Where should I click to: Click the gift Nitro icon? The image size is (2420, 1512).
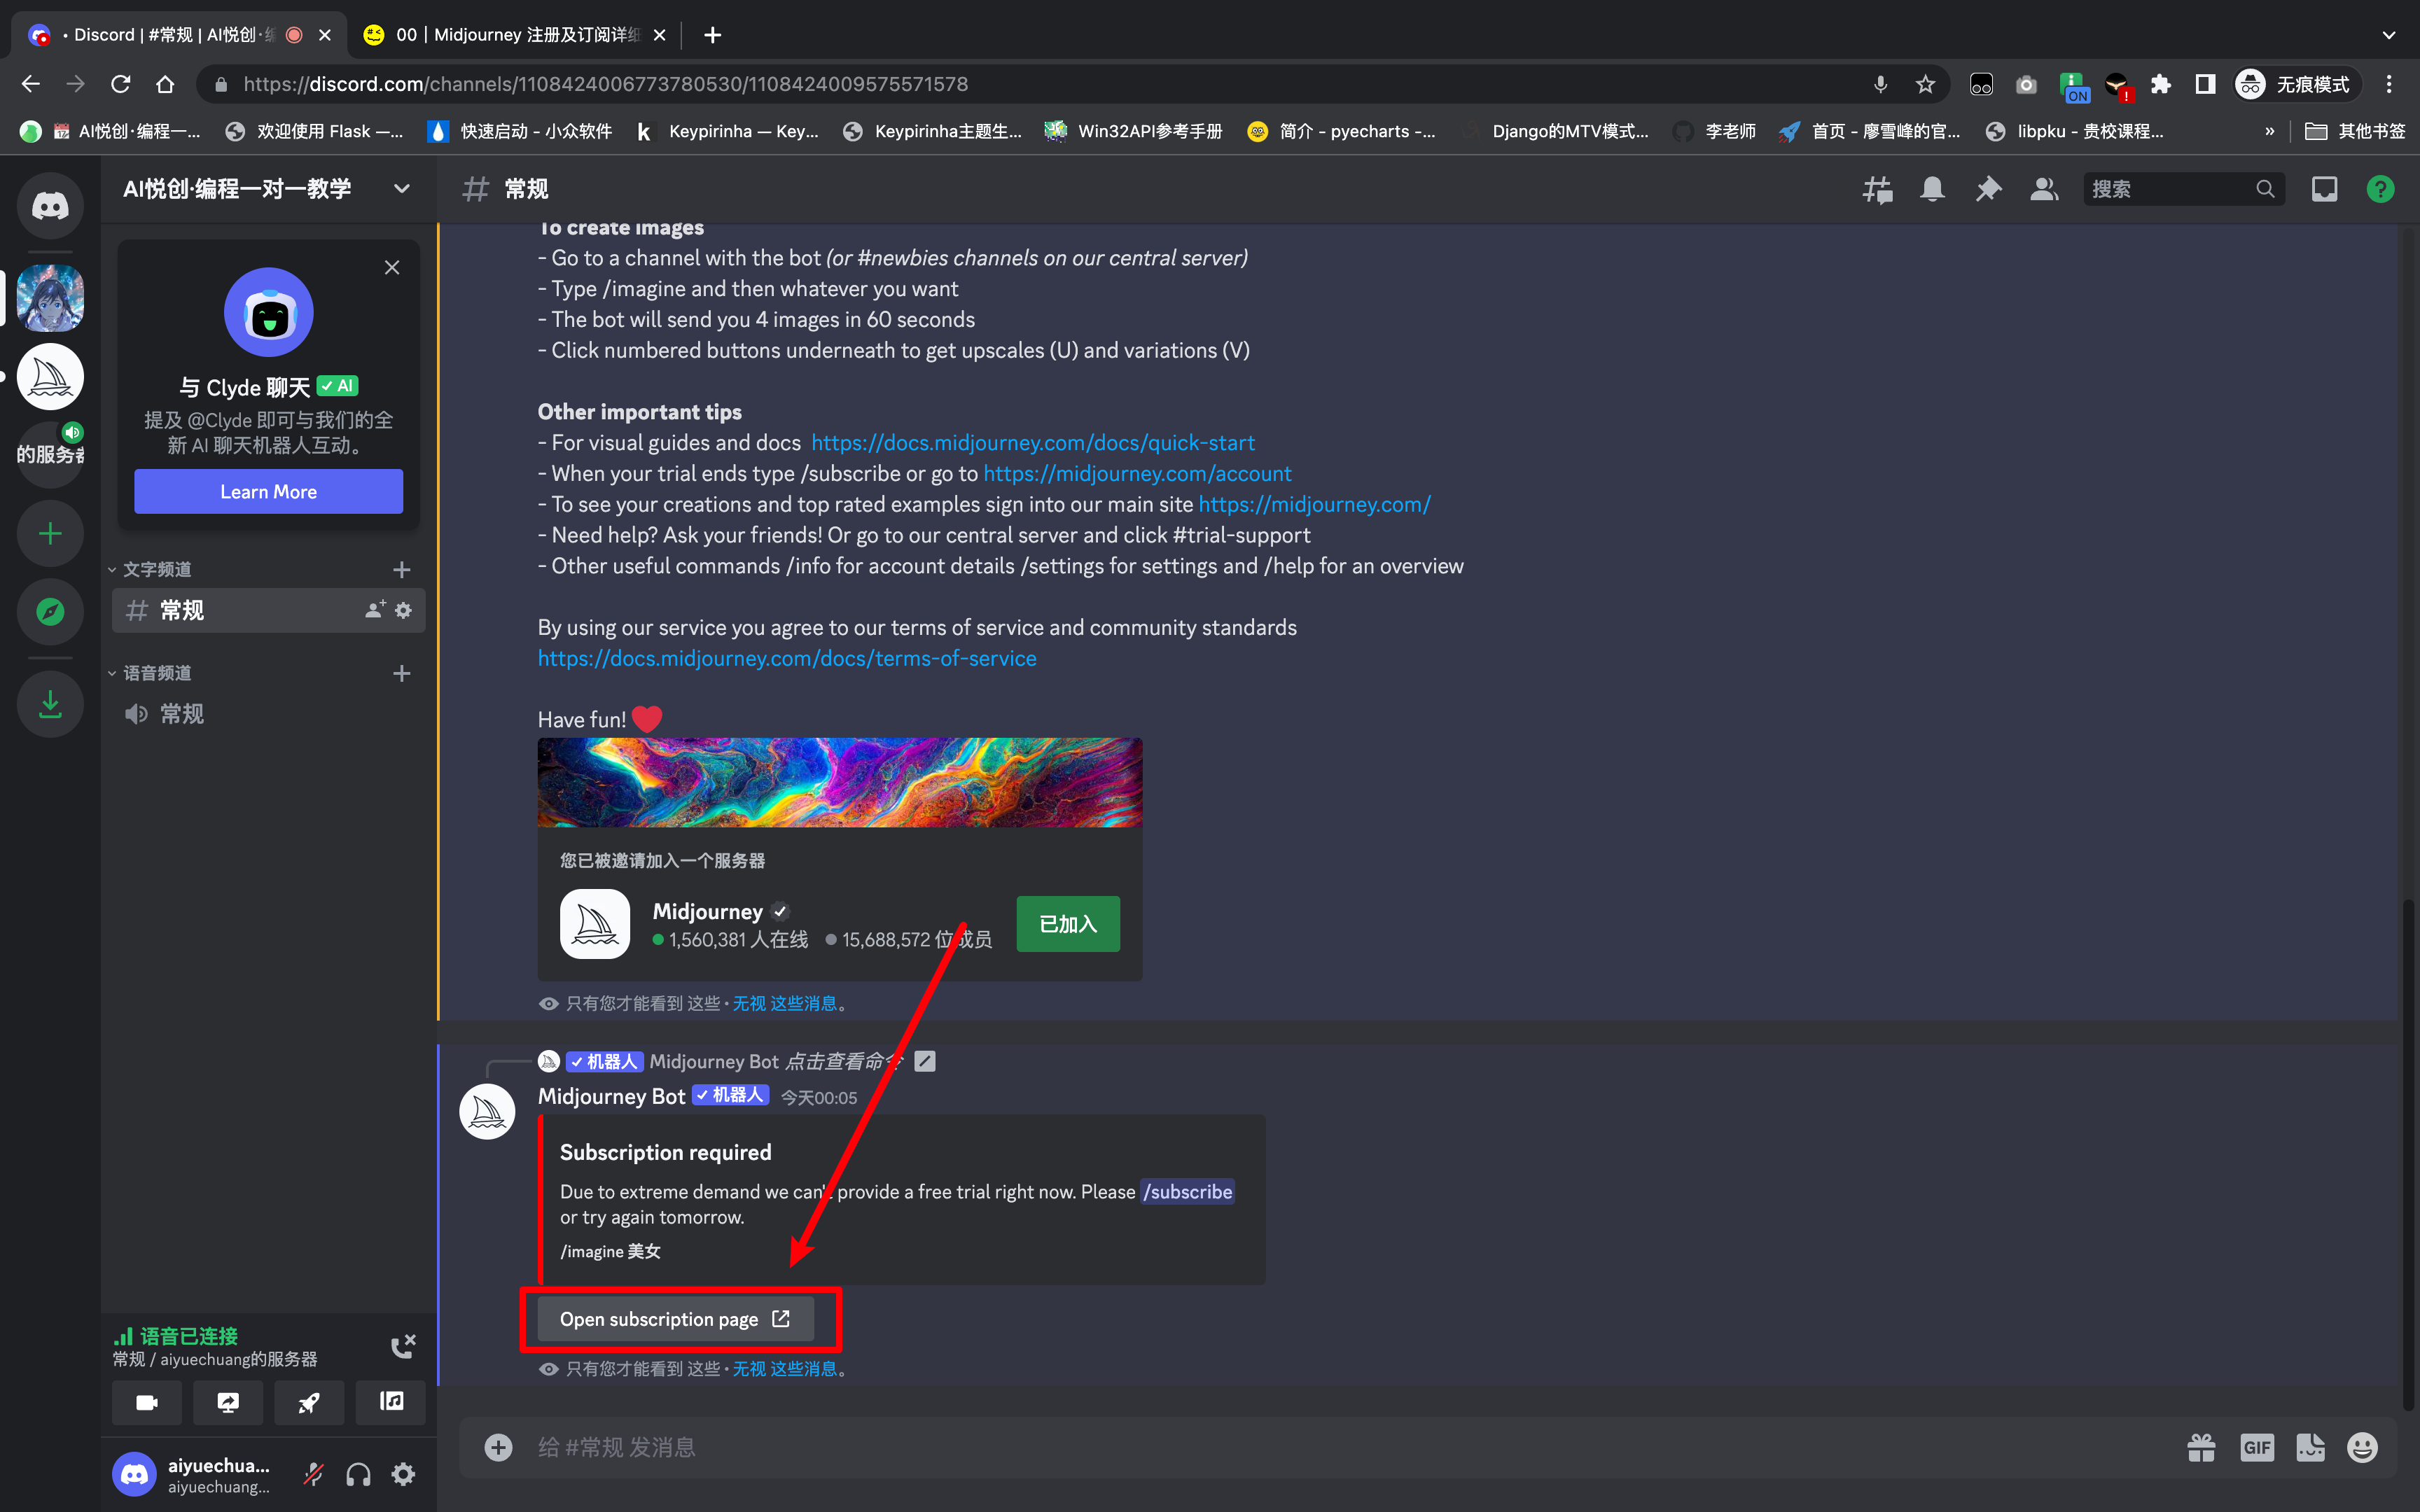[2201, 1447]
